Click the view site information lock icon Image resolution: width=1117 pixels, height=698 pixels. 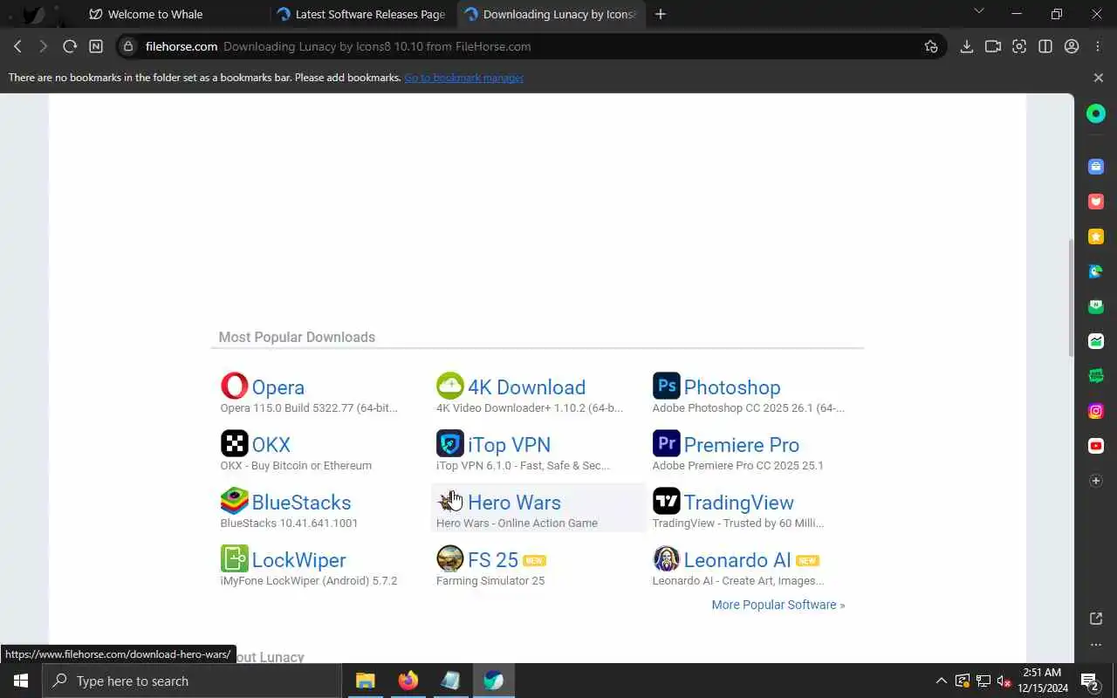pos(128,46)
